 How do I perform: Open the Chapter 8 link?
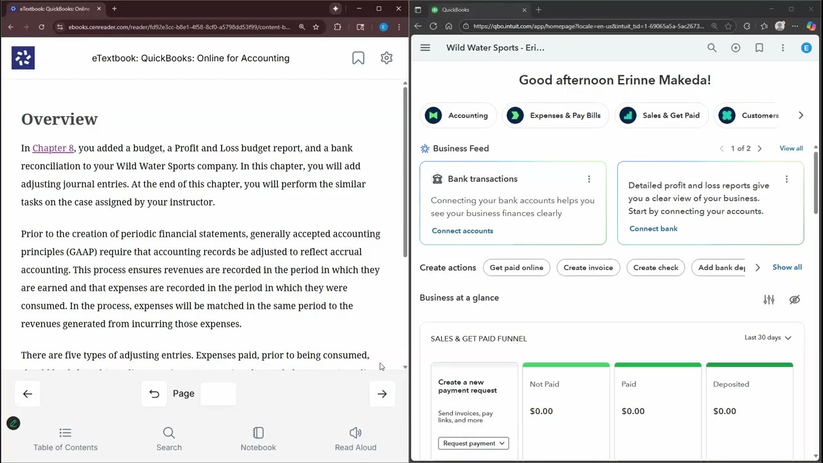coord(53,148)
